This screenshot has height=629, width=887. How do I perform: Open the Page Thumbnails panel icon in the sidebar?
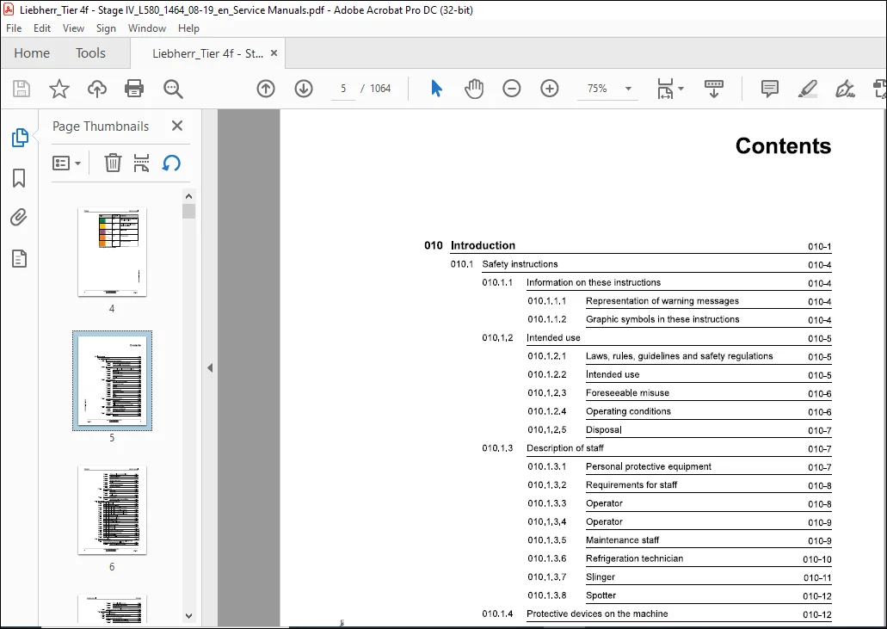coord(20,138)
